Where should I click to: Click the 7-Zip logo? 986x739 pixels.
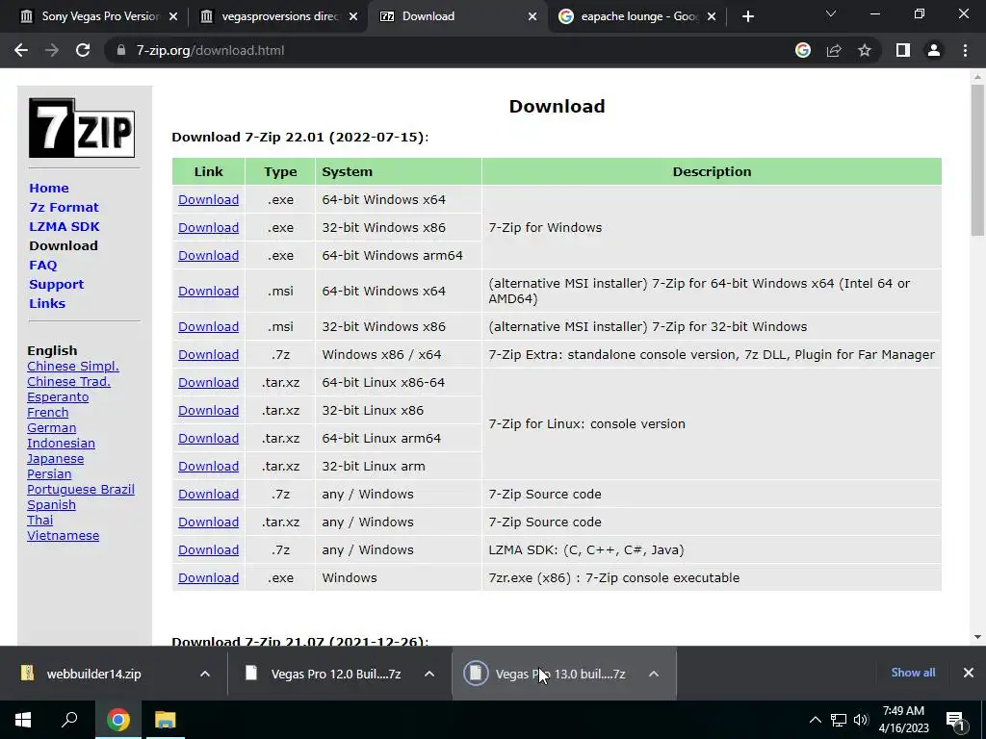tap(82, 128)
